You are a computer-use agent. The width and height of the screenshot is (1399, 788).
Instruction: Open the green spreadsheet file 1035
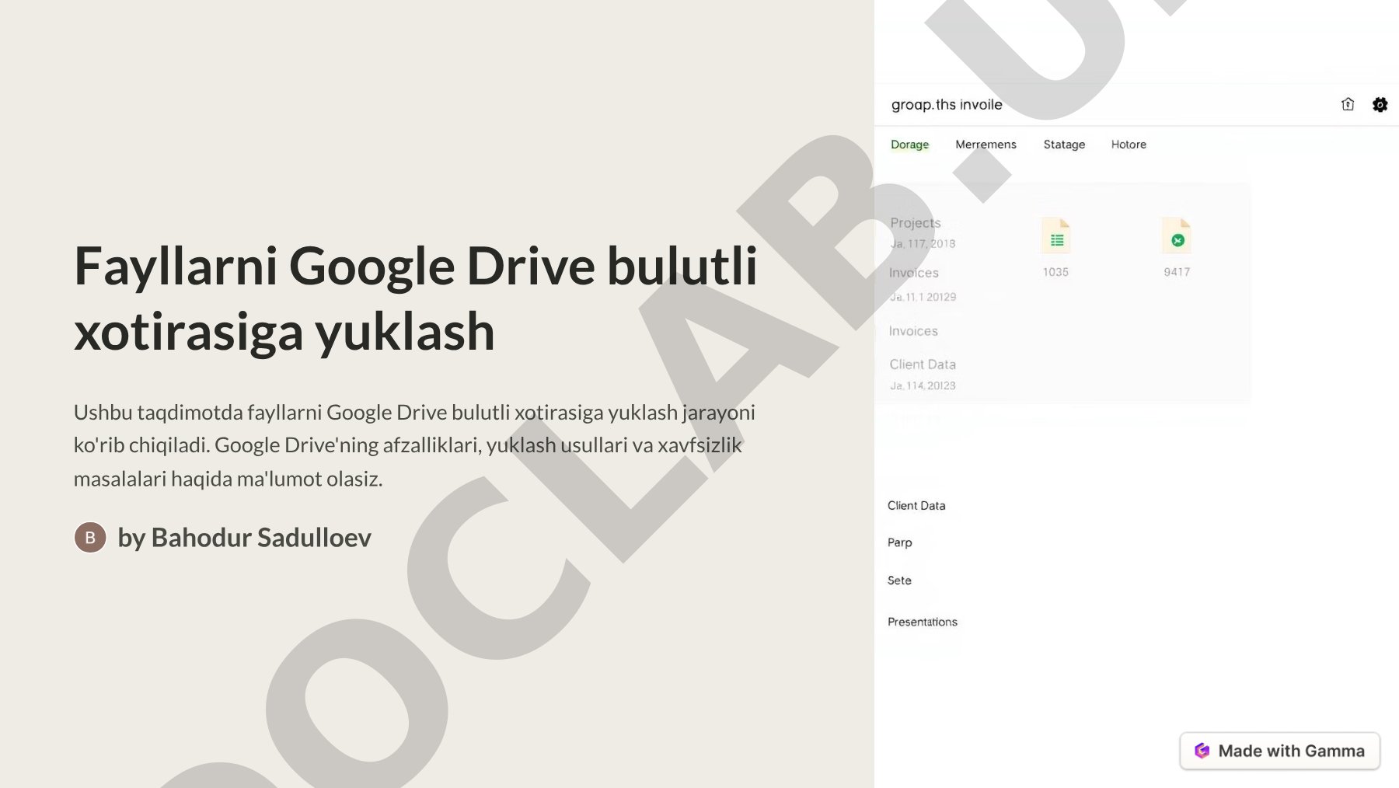pyautogui.click(x=1056, y=236)
